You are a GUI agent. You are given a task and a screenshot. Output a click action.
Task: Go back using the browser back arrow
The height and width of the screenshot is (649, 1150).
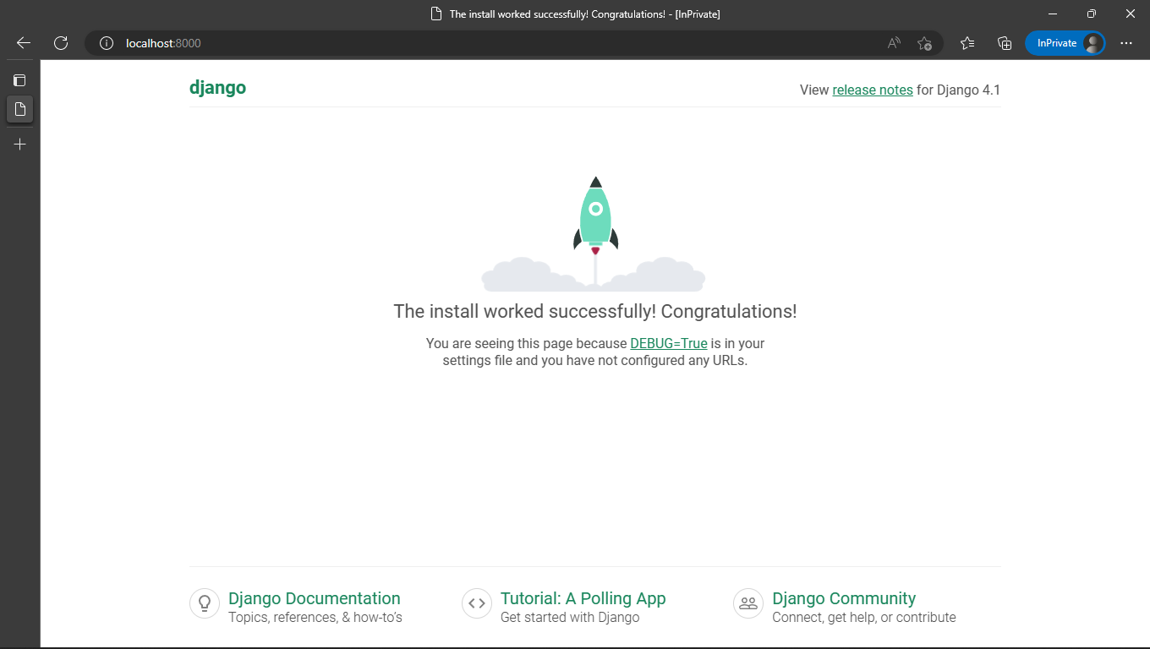point(24,43)
